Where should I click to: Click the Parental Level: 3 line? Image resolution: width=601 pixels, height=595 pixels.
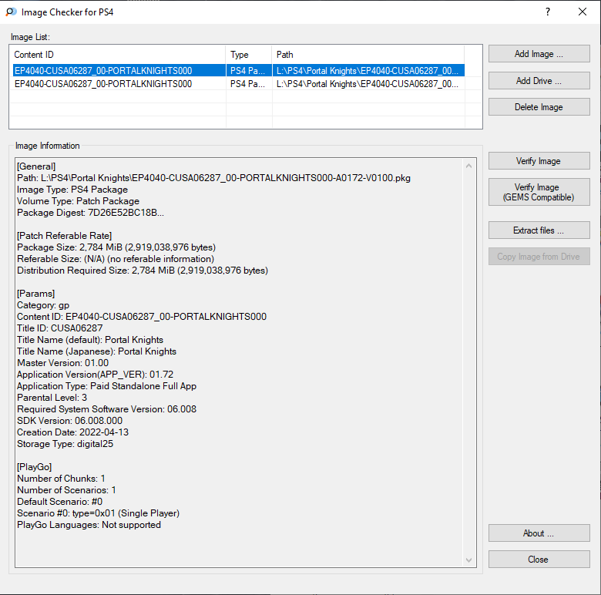(52, 398)
